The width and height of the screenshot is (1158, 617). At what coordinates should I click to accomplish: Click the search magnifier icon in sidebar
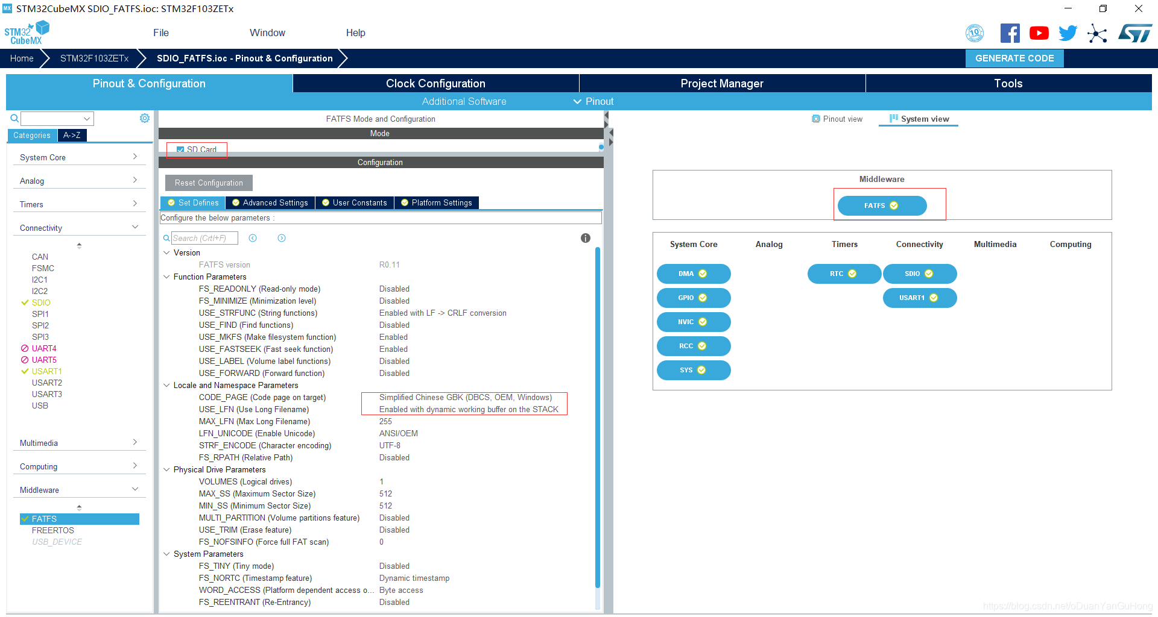click(x=14, y=119)
